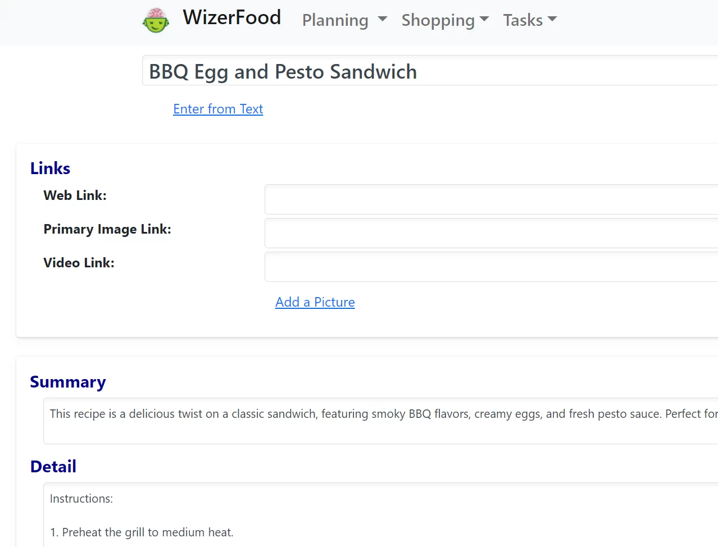Click the Links section heading
718x547 pixels.
click(51, 168)
